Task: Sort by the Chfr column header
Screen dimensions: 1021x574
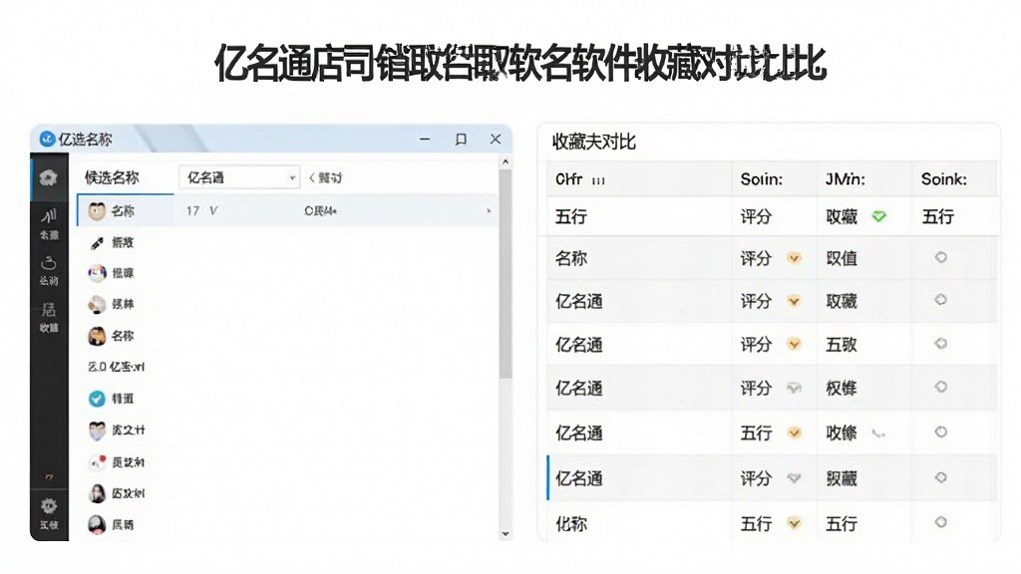Action: coord(568,179)
